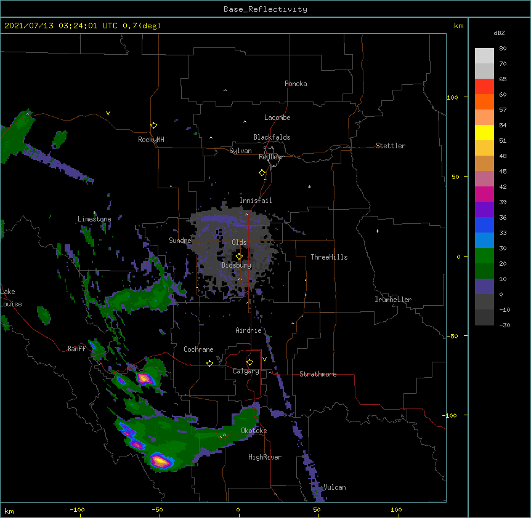The width and height of the screenshot is (531, 518).
Task: Pick the 33-36 dBZ blue legend swatch
Action: tap(484, 225)
